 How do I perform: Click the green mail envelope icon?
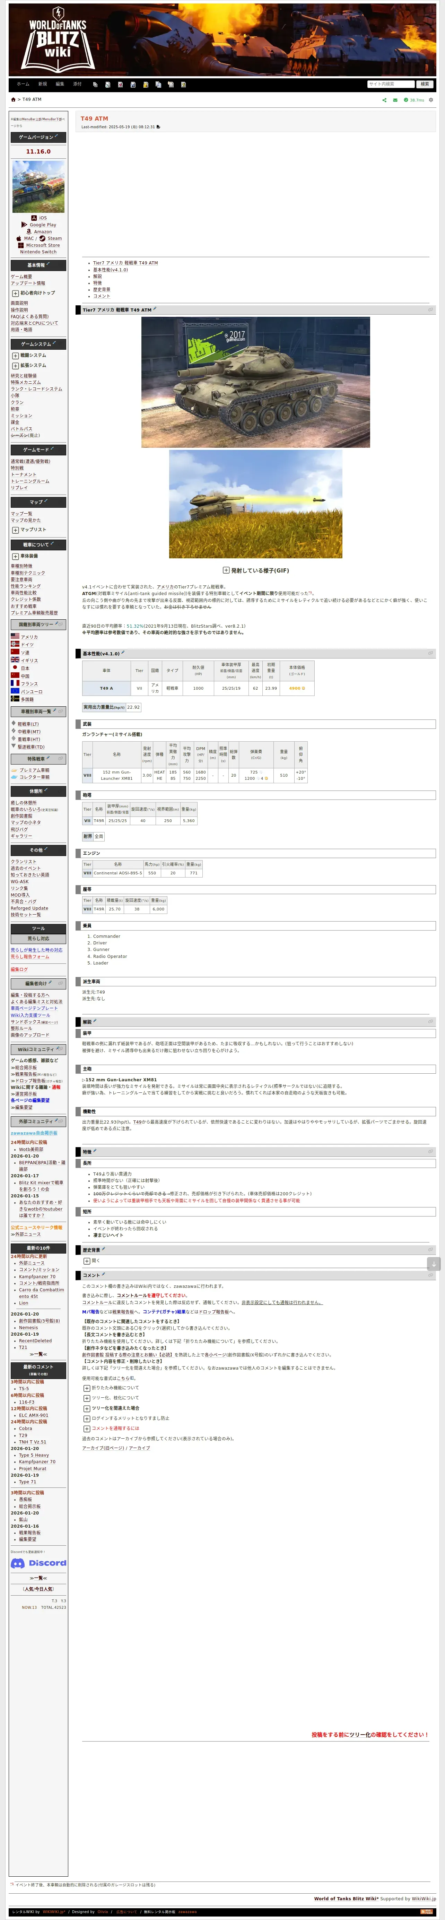(x=395, y=100)
